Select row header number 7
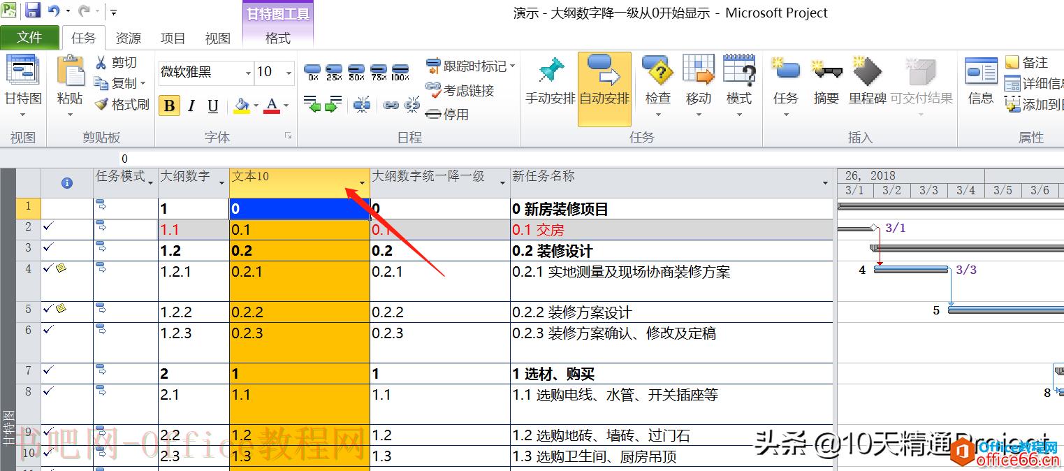The image size is (1064, 471). (x=28, y=373)
